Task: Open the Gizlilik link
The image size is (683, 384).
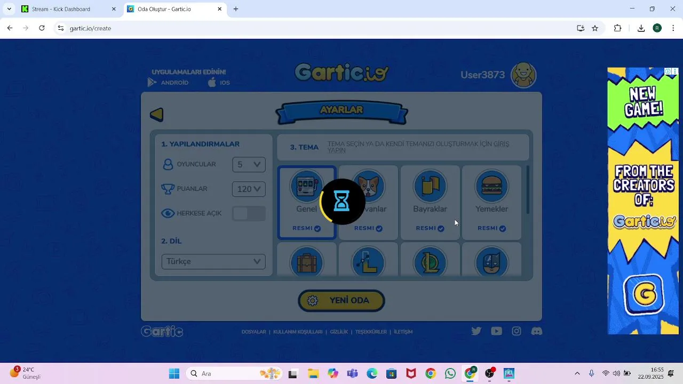Action: pyautogui.click(x=339, y=332)
